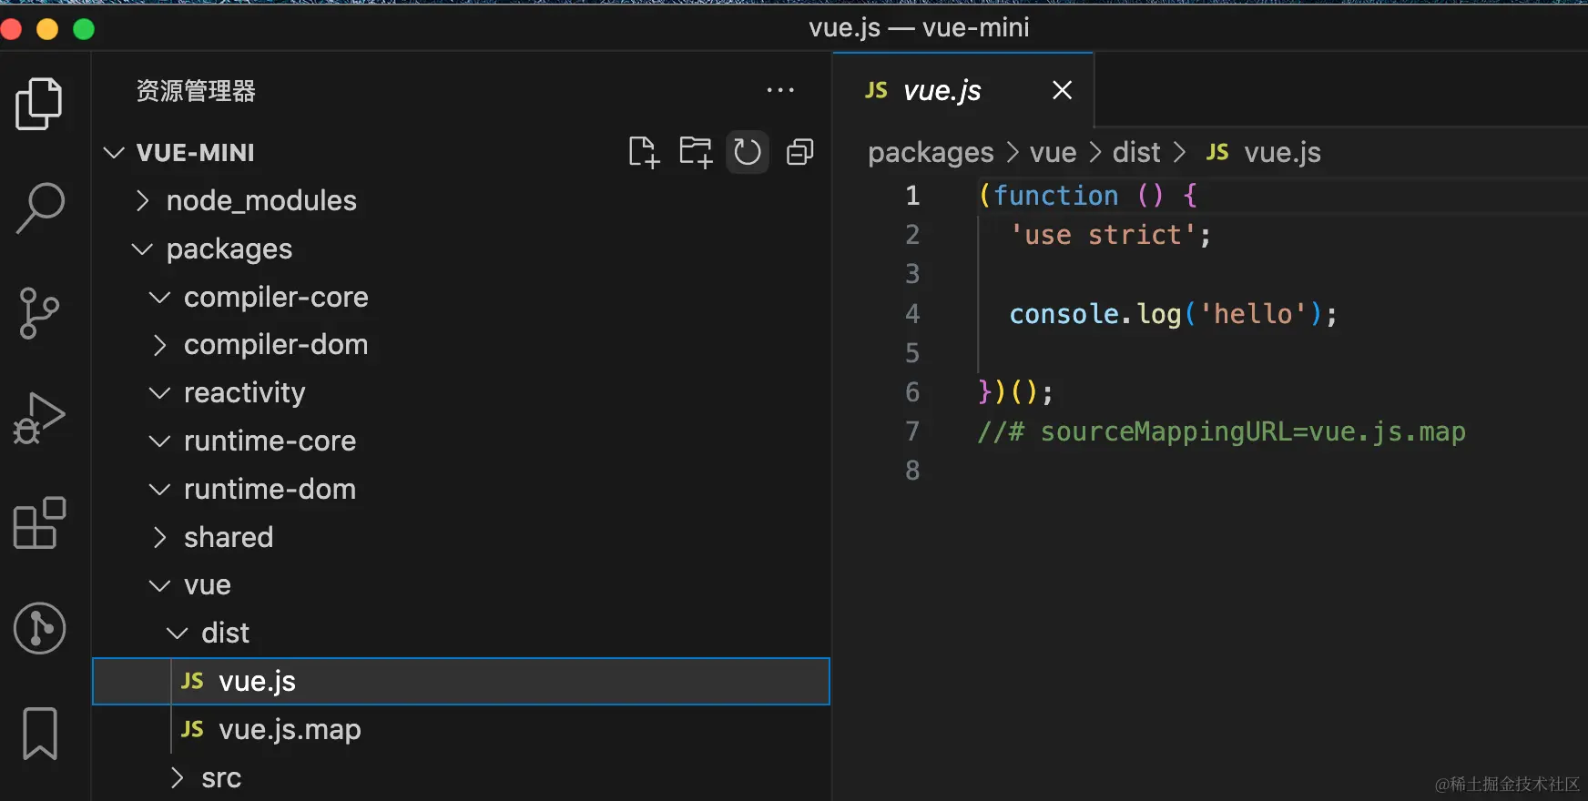Expand the src folder

pos(178,778)
